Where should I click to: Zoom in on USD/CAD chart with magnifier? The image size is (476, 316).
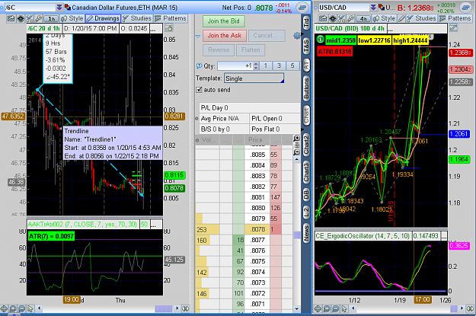[327, 308]
